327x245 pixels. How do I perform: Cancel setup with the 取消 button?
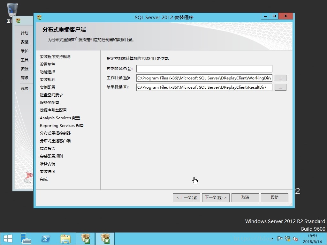point(245,197)
